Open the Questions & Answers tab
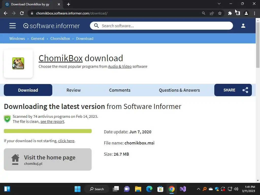This screenshot has height=195, width=260. tap(179, 90)
